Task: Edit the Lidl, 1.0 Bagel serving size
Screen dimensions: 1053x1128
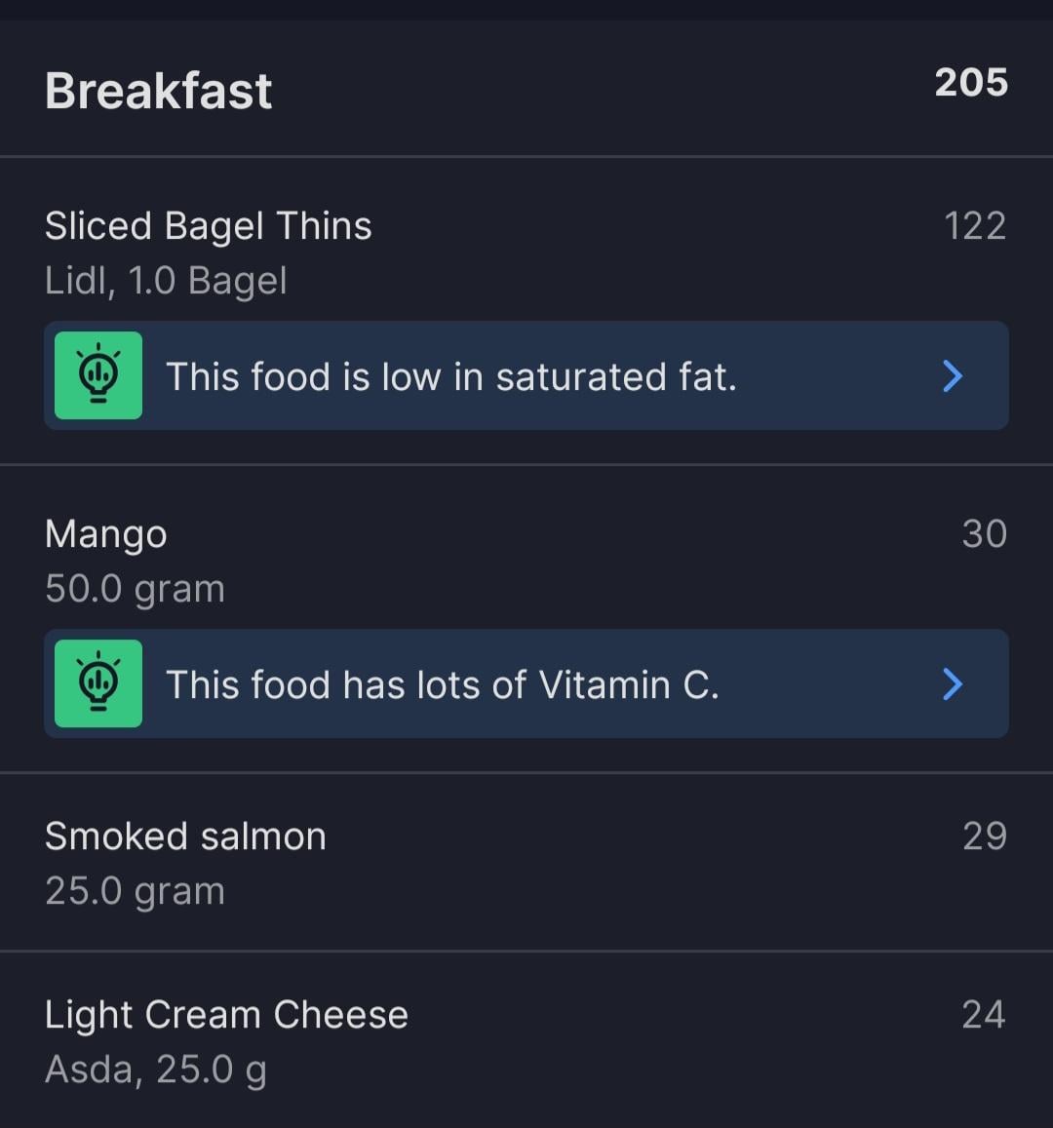Action: (x=166, y=281)
